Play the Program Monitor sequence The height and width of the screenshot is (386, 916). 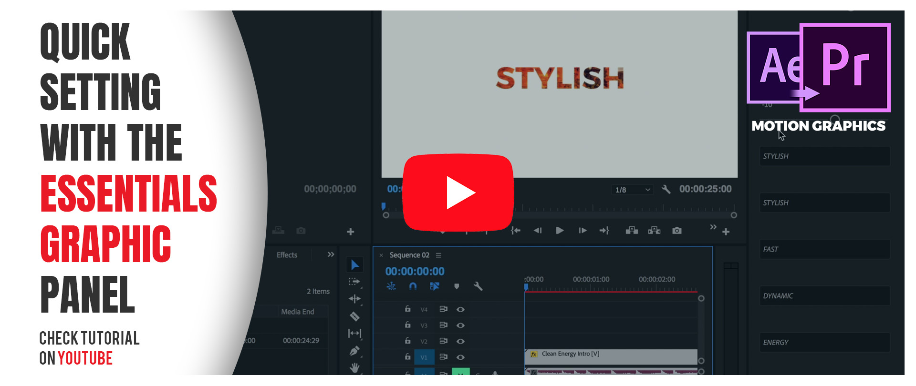560,231
